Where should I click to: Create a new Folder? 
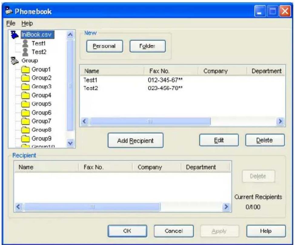click(148, 46)
